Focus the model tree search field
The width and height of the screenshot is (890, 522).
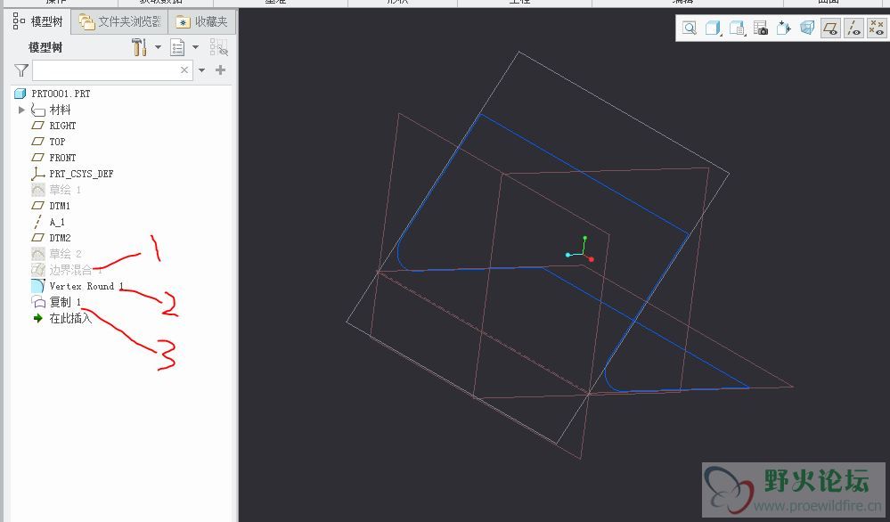[112, 70]
